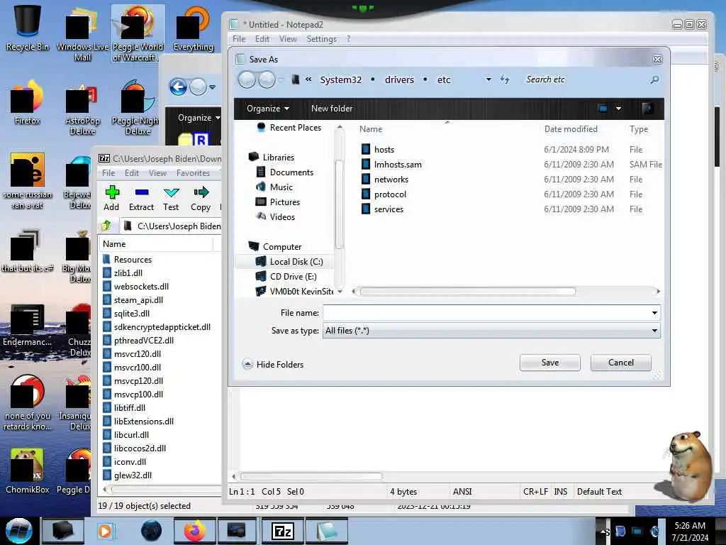The width and height of the screenshot is (726, 545).
Task: Click the change view icon in Save As toolbar
Action: tap(603, 109)
